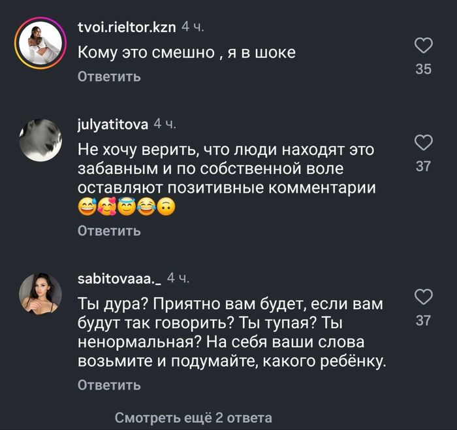The image size is (457, 430).
Task: Show the 37 likes on sabitovaaa._'s comment
Action: (x=424, y=320)
